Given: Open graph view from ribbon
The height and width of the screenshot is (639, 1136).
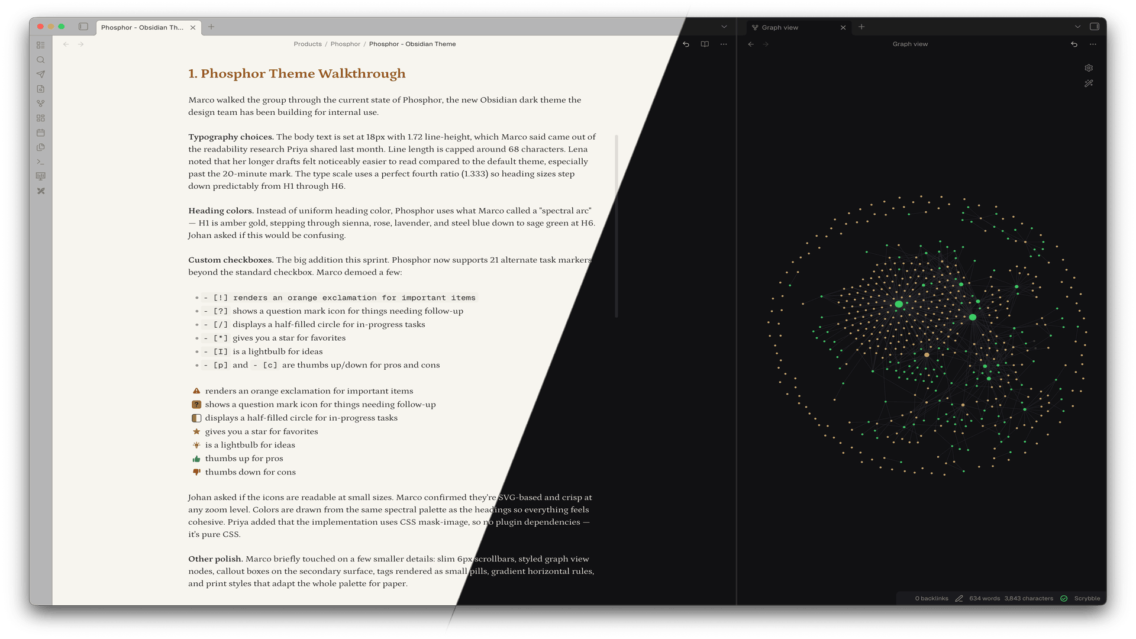Looking at the screenshot, I should coord(40,104).
